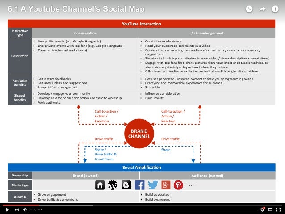Click the WordPress icon

(113, 185)
